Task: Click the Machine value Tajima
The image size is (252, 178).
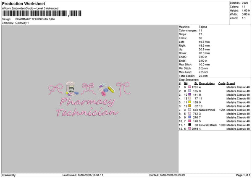Action: 203,27
